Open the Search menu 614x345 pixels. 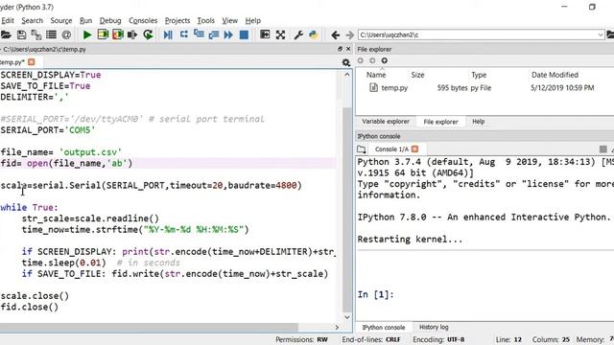32,21
